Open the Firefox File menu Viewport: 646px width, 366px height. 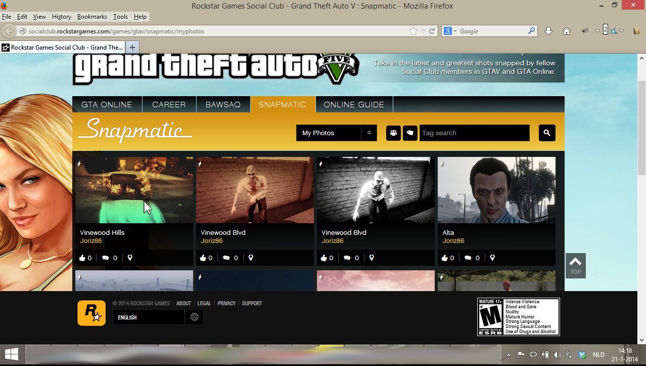click(7, 17)
